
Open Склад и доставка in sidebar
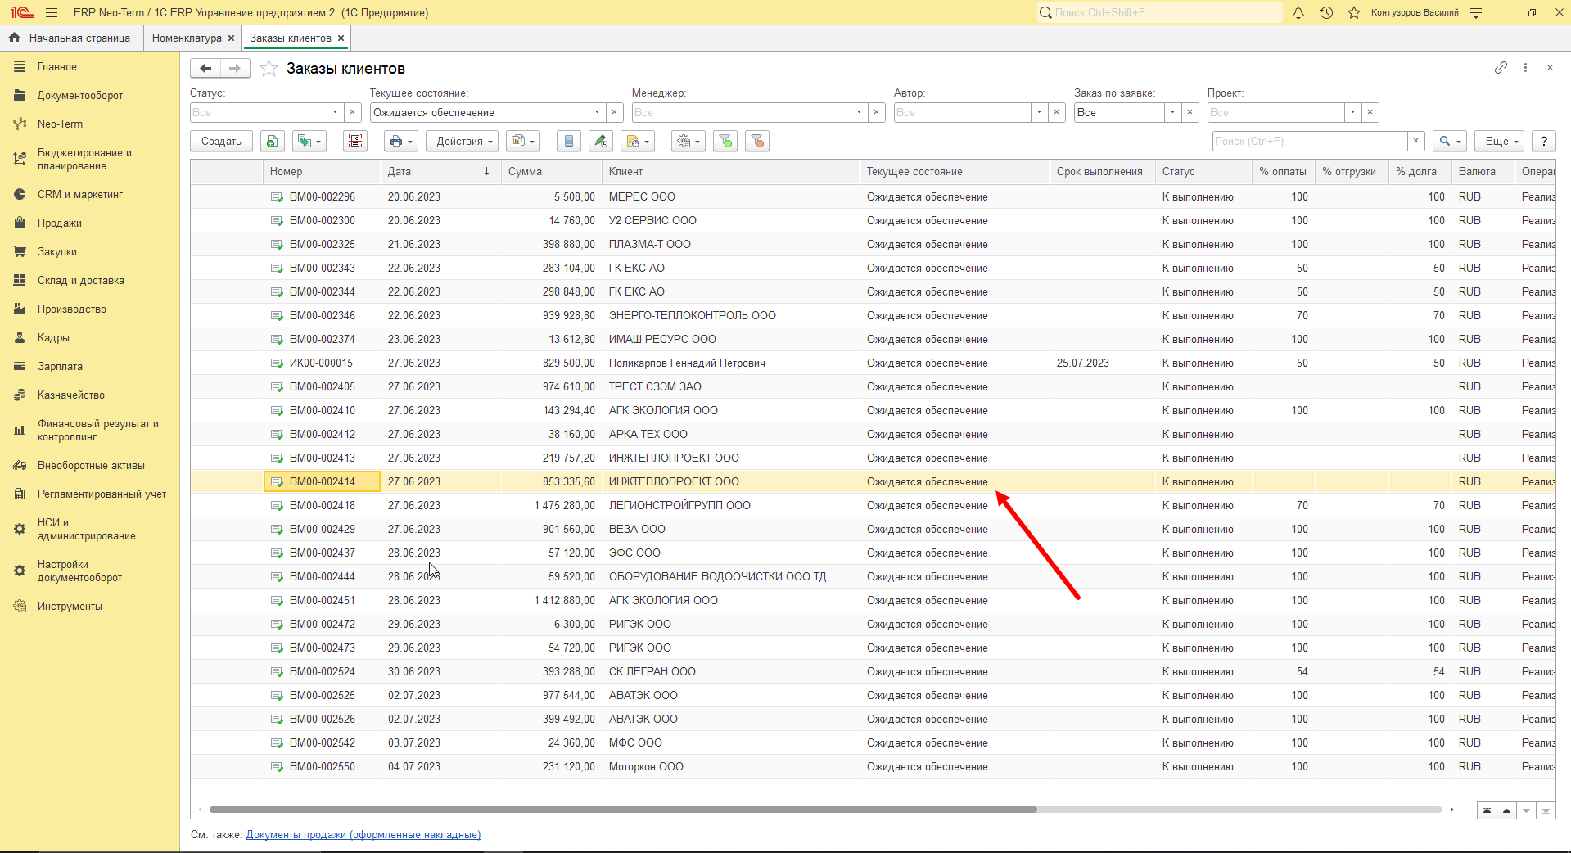tap(81, 281)
